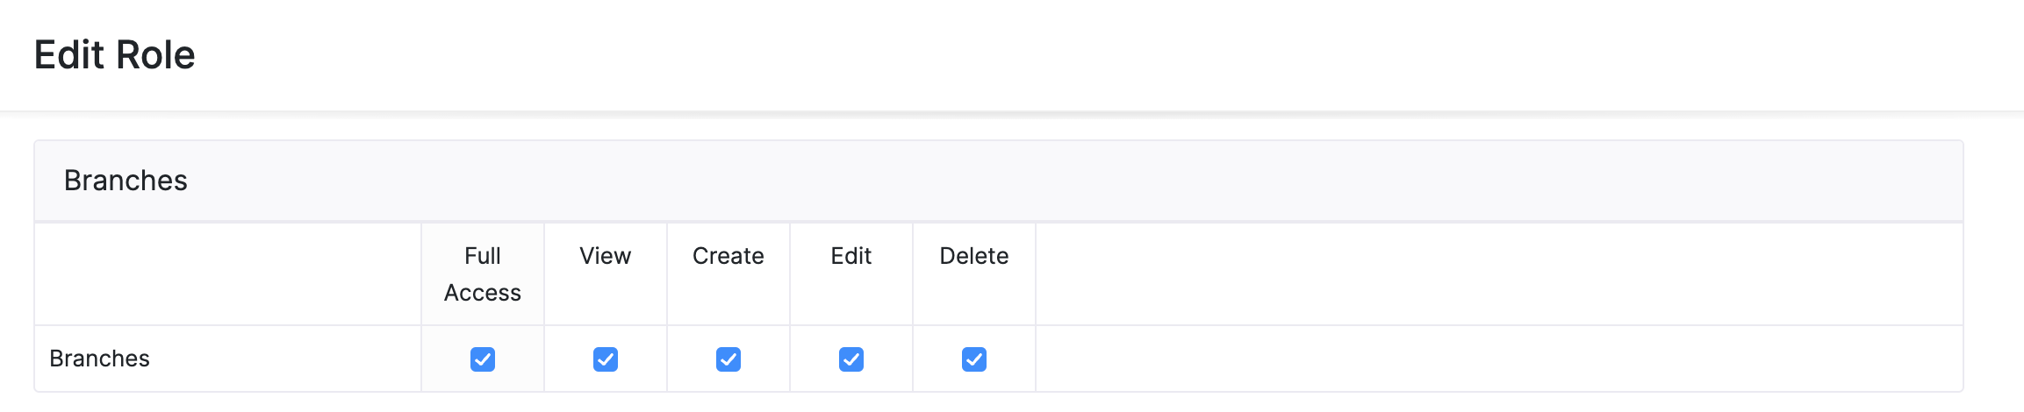
Task: Click the Branches row label
Action: (100, 359)
